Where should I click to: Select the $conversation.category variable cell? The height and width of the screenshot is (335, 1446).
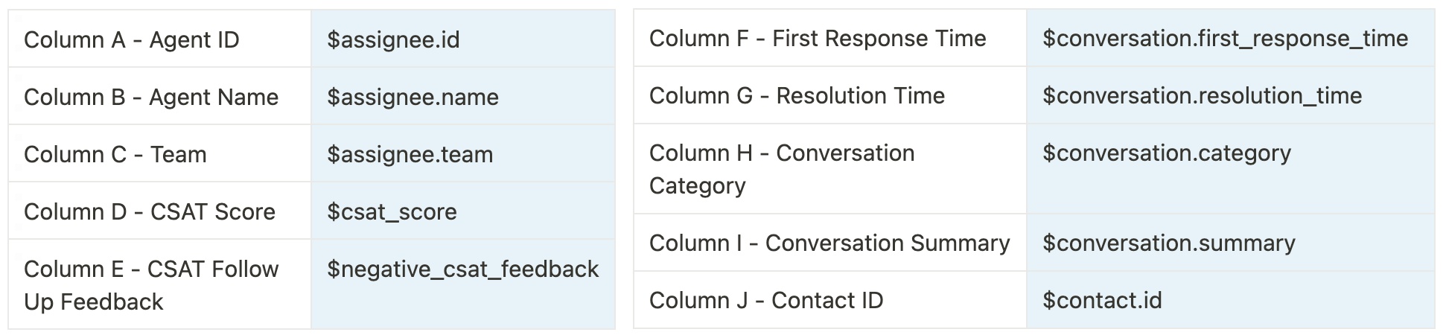click(x=1166, y=153)
